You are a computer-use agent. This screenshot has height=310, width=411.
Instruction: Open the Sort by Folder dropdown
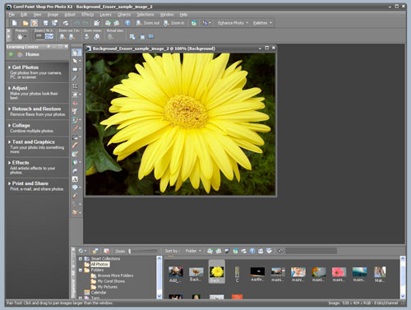click(x=193, y=251)
